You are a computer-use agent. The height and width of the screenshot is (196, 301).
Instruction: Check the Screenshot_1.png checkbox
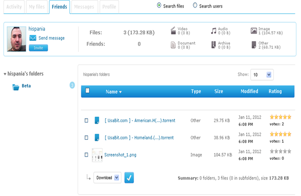[x=87, y=155]
